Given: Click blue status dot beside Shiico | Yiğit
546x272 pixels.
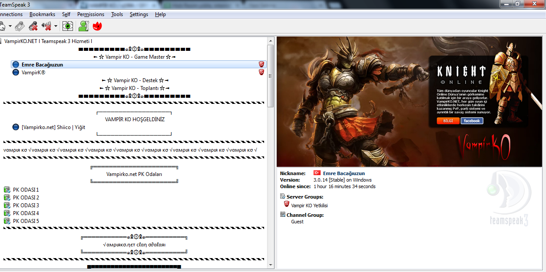Looking at the screenshot, I should 16,127.
